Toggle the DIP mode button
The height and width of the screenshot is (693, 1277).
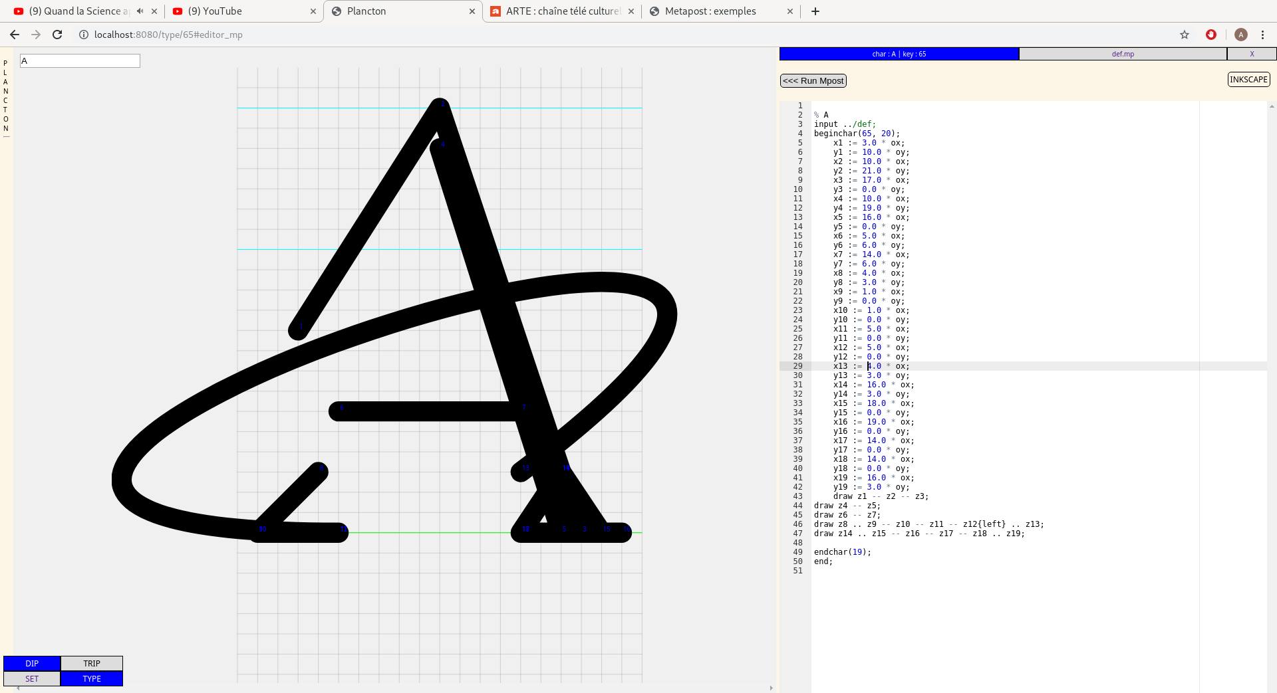pos(32,663)
